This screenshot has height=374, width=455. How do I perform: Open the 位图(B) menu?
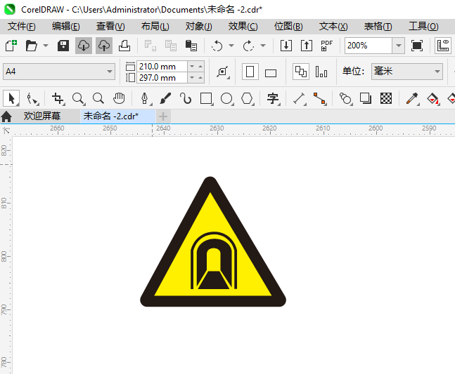click(x=288, y=27)
